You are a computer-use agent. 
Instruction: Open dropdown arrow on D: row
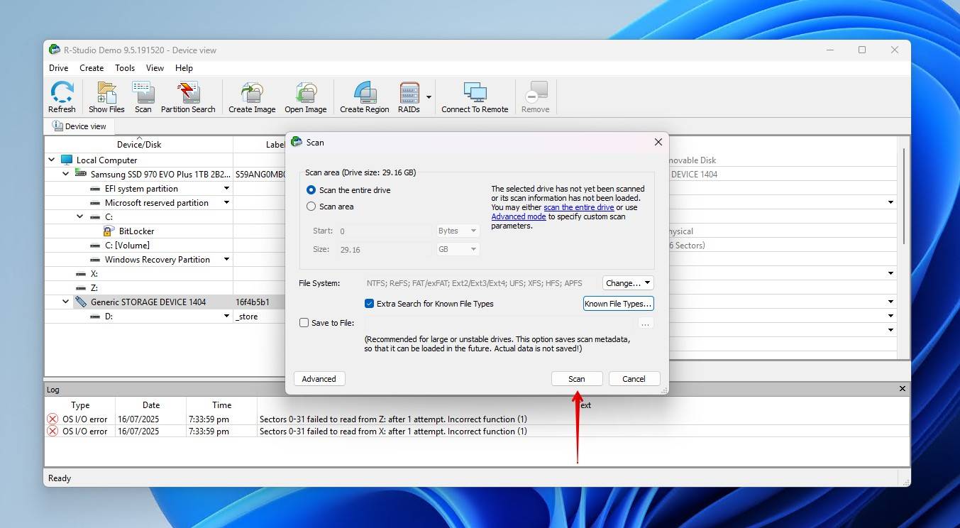227,316
